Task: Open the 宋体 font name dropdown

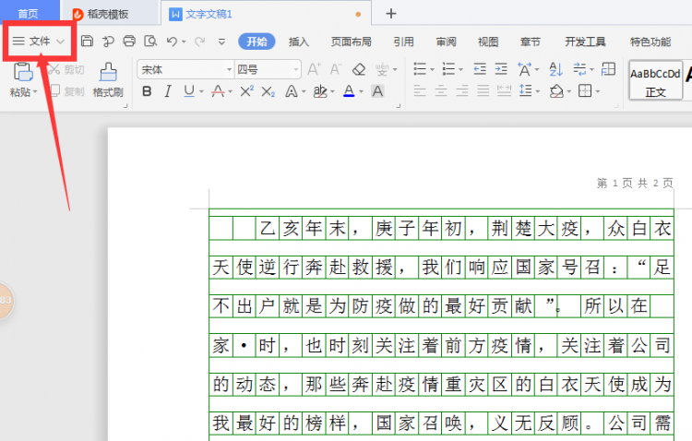Action: (229, 69)
